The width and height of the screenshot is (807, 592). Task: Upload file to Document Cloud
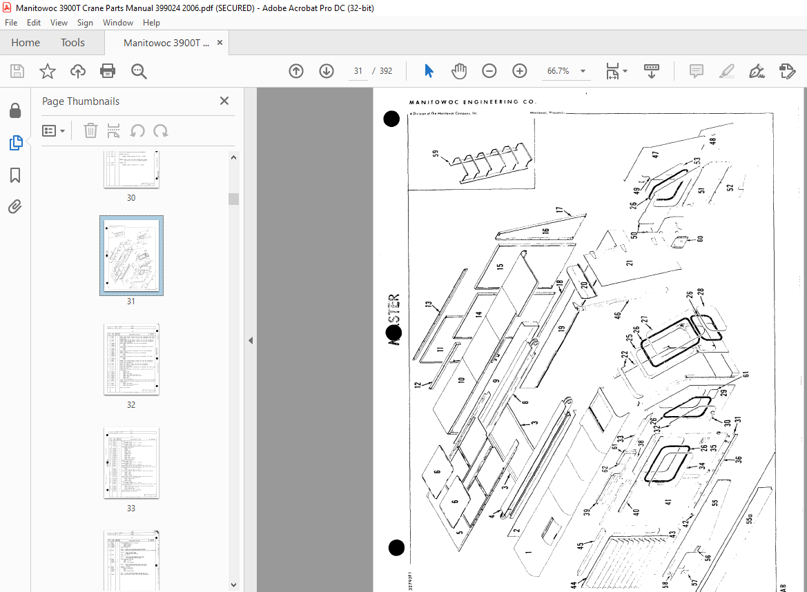[78, 71]
